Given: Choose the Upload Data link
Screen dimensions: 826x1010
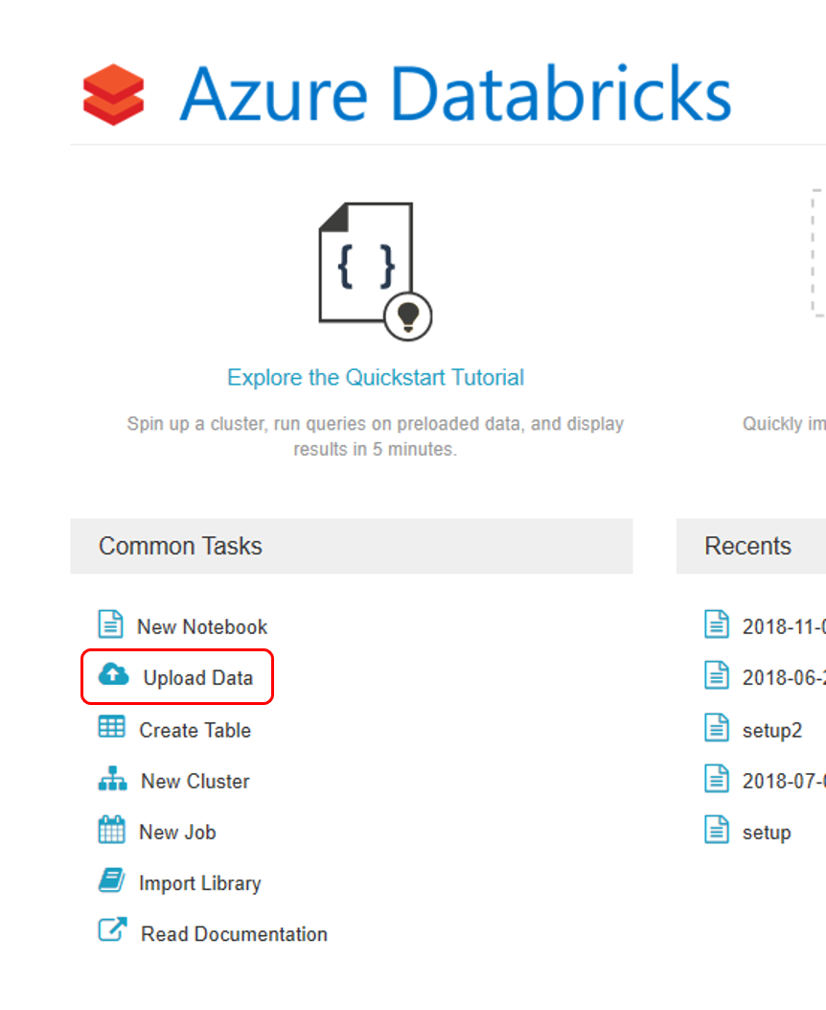Looking at the screenshot, I should coord(198,678).
